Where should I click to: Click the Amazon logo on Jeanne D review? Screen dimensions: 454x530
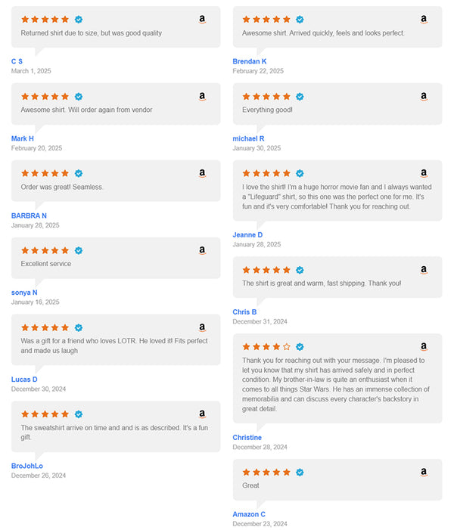424,174
